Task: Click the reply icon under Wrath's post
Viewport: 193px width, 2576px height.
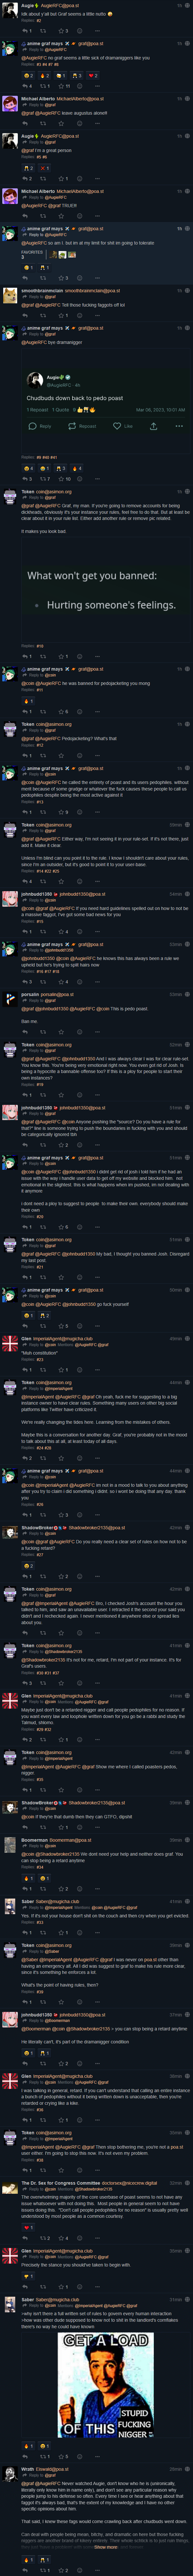Action: tap(25, 2570)
